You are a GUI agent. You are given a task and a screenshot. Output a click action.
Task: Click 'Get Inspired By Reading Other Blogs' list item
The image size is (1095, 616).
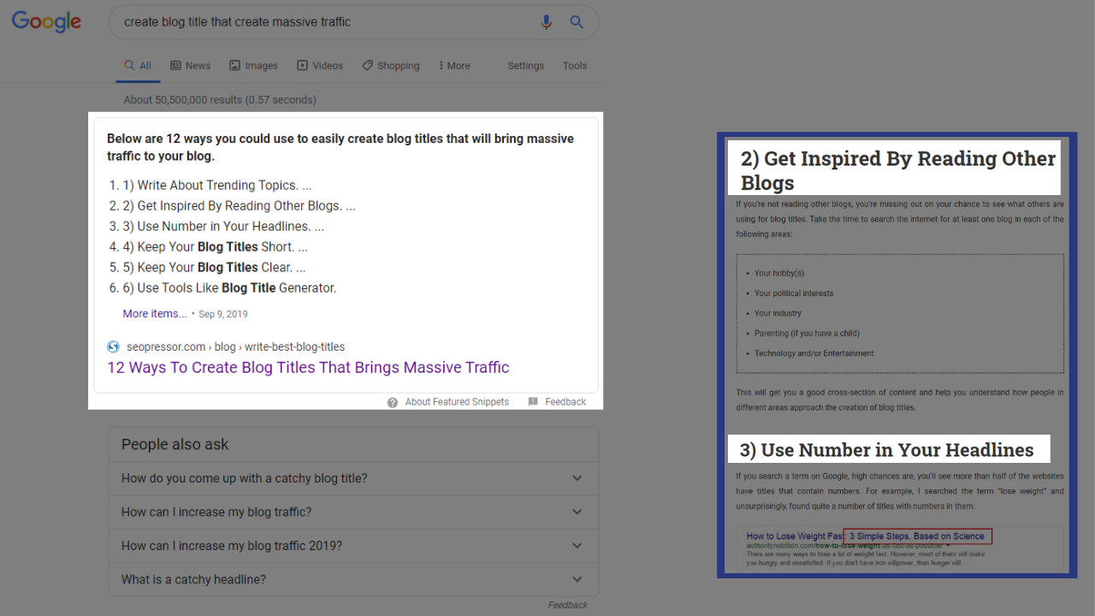click(239, 205)
